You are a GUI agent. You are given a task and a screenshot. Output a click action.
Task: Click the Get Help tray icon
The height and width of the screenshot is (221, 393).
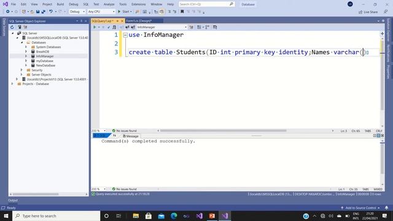click(306, 216)
